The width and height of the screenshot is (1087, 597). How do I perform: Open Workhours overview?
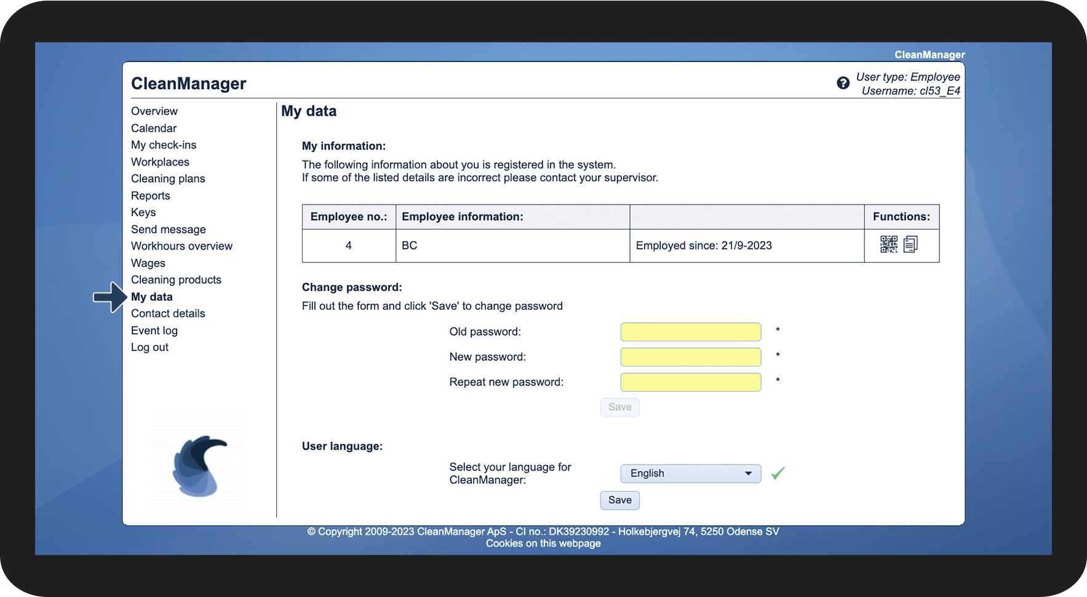tap(181, 246)
